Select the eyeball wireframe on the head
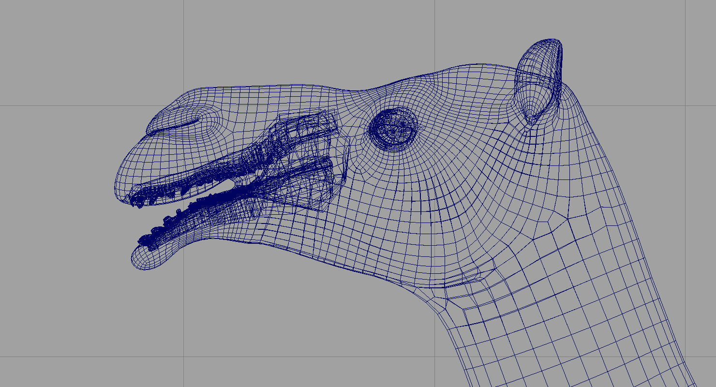Screen dimensions: 716x387 pos(392,129)
